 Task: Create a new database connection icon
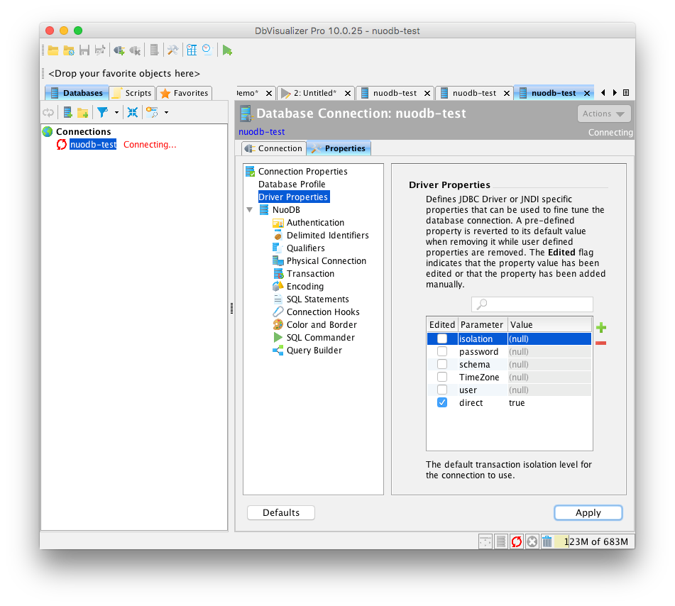tap(67, 112)
